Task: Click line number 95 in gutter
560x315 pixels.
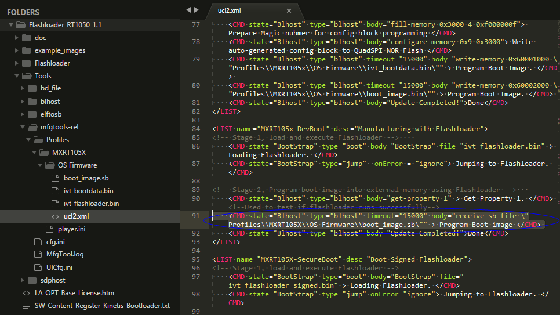Action: click(196, 259)
